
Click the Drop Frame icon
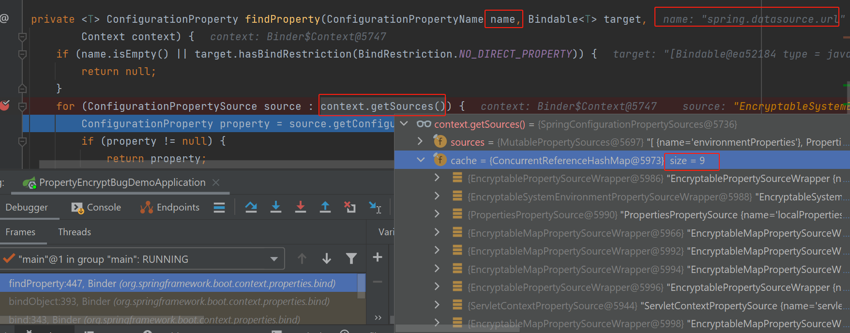coord(349,207)
